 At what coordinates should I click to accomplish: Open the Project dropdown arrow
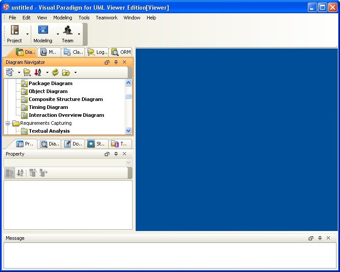point(28,34)
